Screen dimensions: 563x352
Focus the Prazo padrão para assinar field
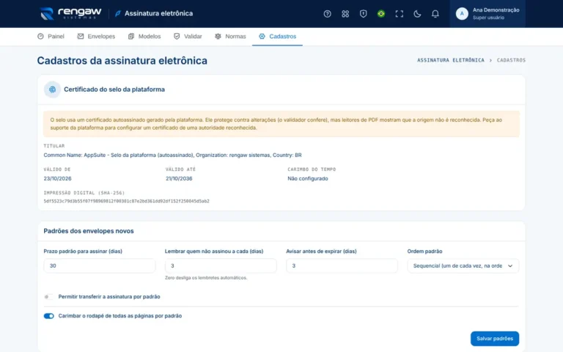[x=100, y=265]
